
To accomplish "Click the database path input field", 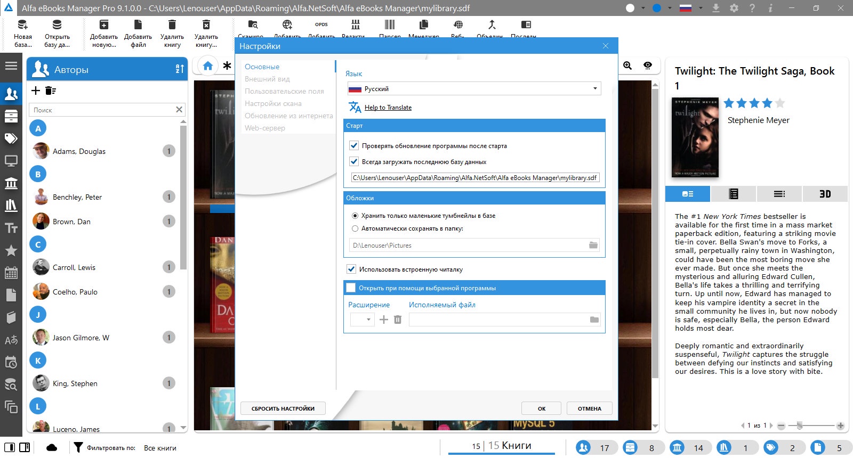I will [475, 178].
